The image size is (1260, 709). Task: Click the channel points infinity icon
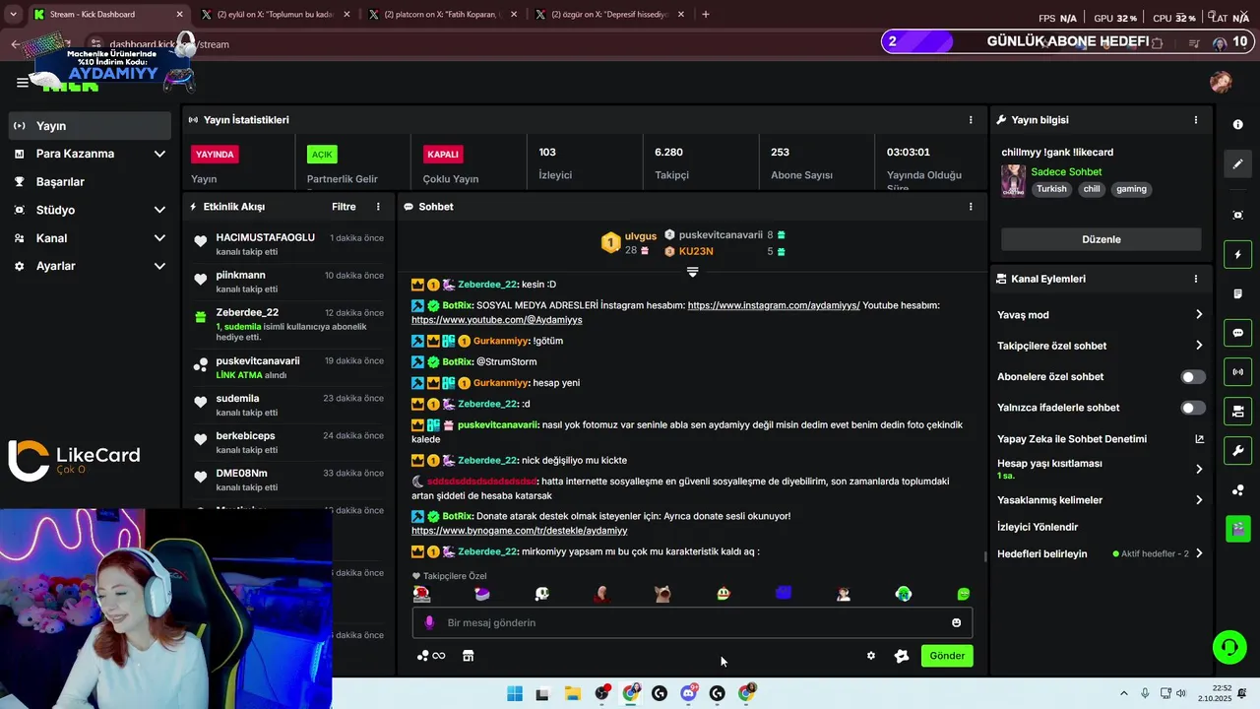click(431, 656)
